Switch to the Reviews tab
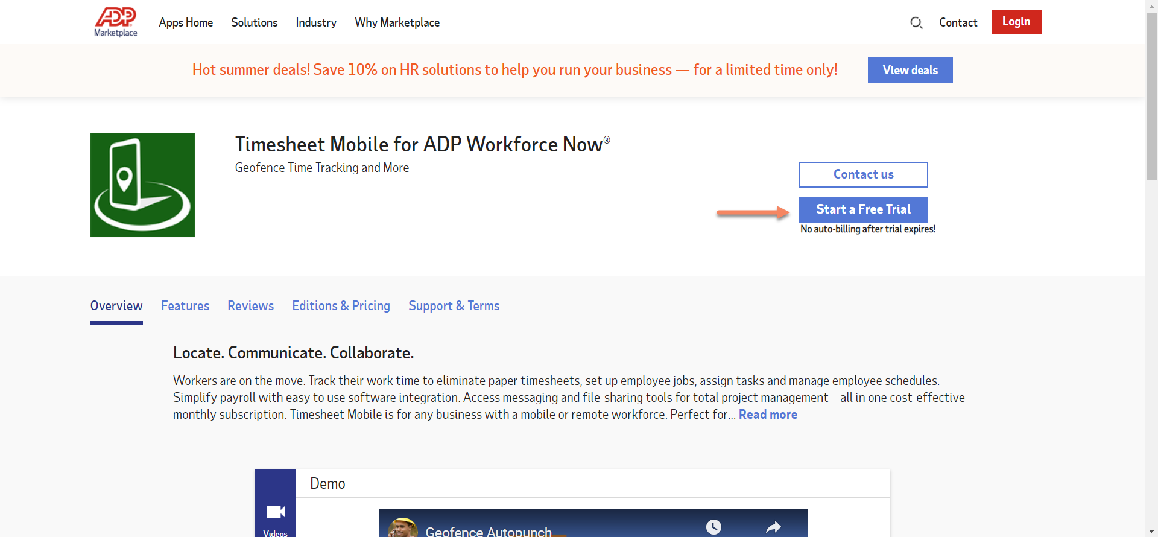 251,306
